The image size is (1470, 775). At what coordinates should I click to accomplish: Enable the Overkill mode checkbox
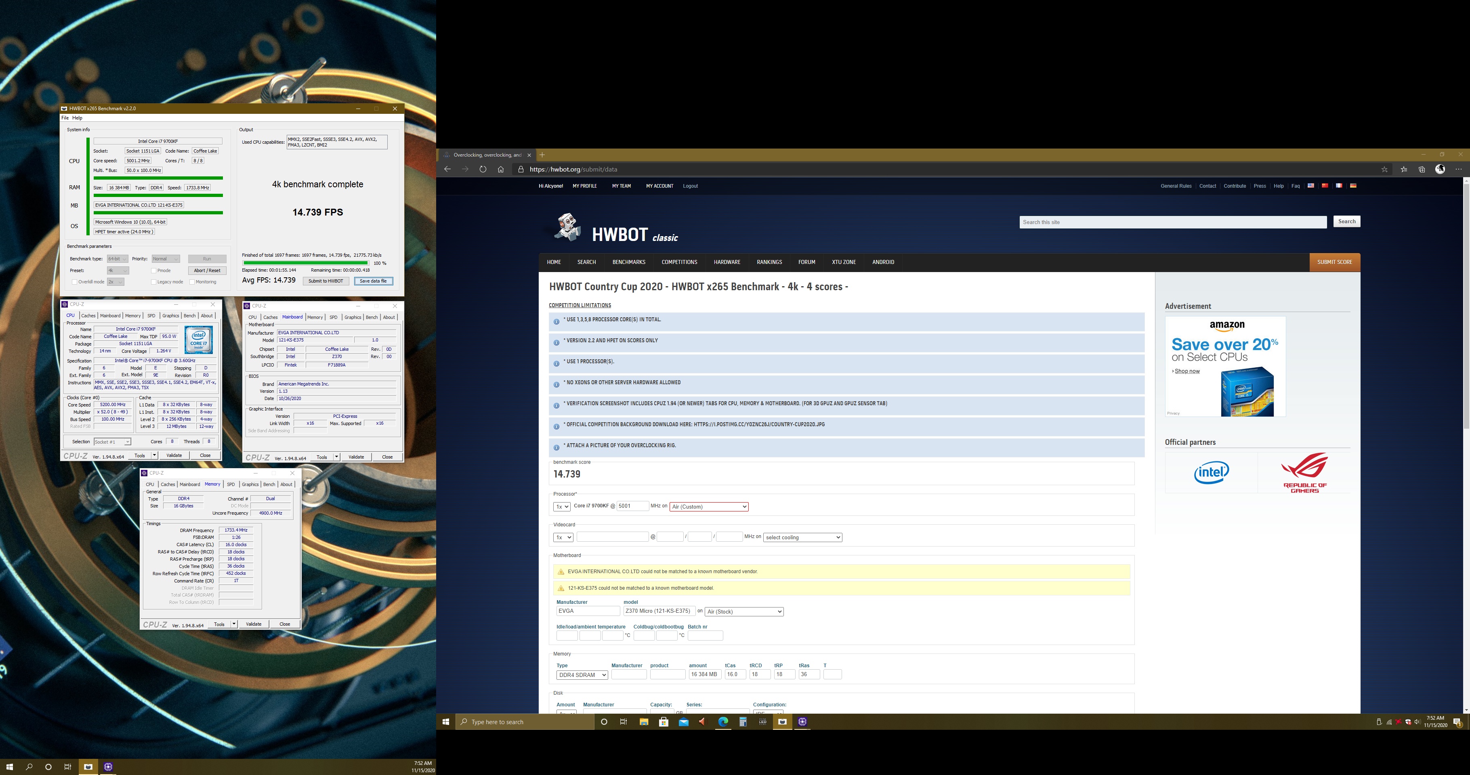[x=74, y=282]
